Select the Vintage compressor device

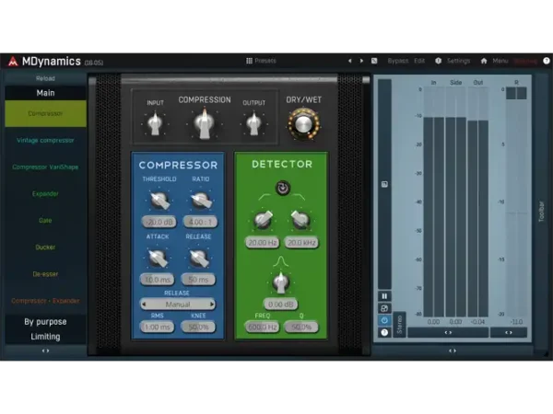pyautogui.click(x=45, y=140)
